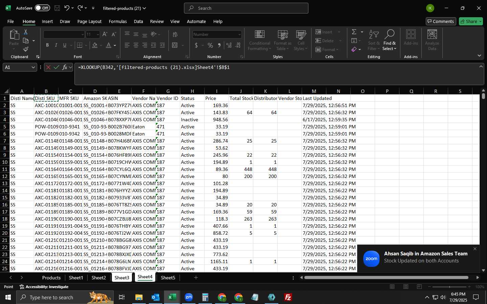Screen dimensions: 487x304
Task: Expand the formula bar
Action: (x=481, y=67)
